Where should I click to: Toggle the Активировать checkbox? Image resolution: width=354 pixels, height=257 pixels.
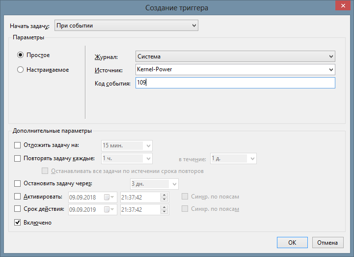point(18,197)
